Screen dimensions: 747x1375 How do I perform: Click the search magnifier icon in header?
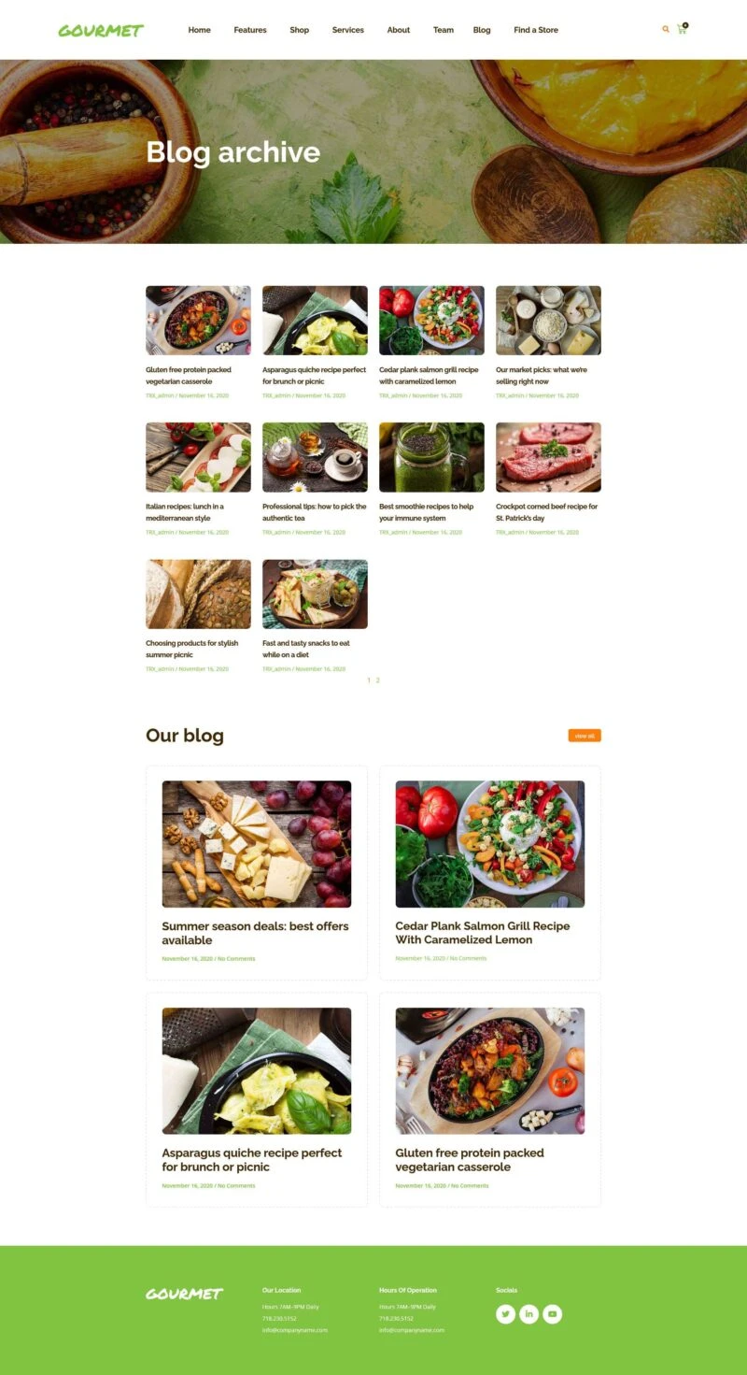pos(666,30)
